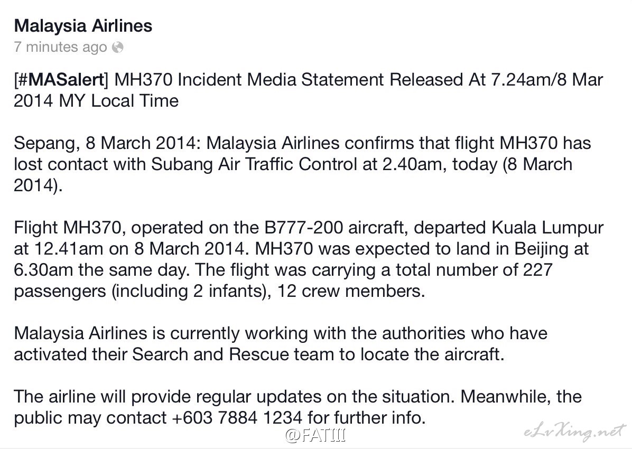Click the '2014 MY Local Time' text
This screenshot has height=449, width=632.
click(96, 101)
